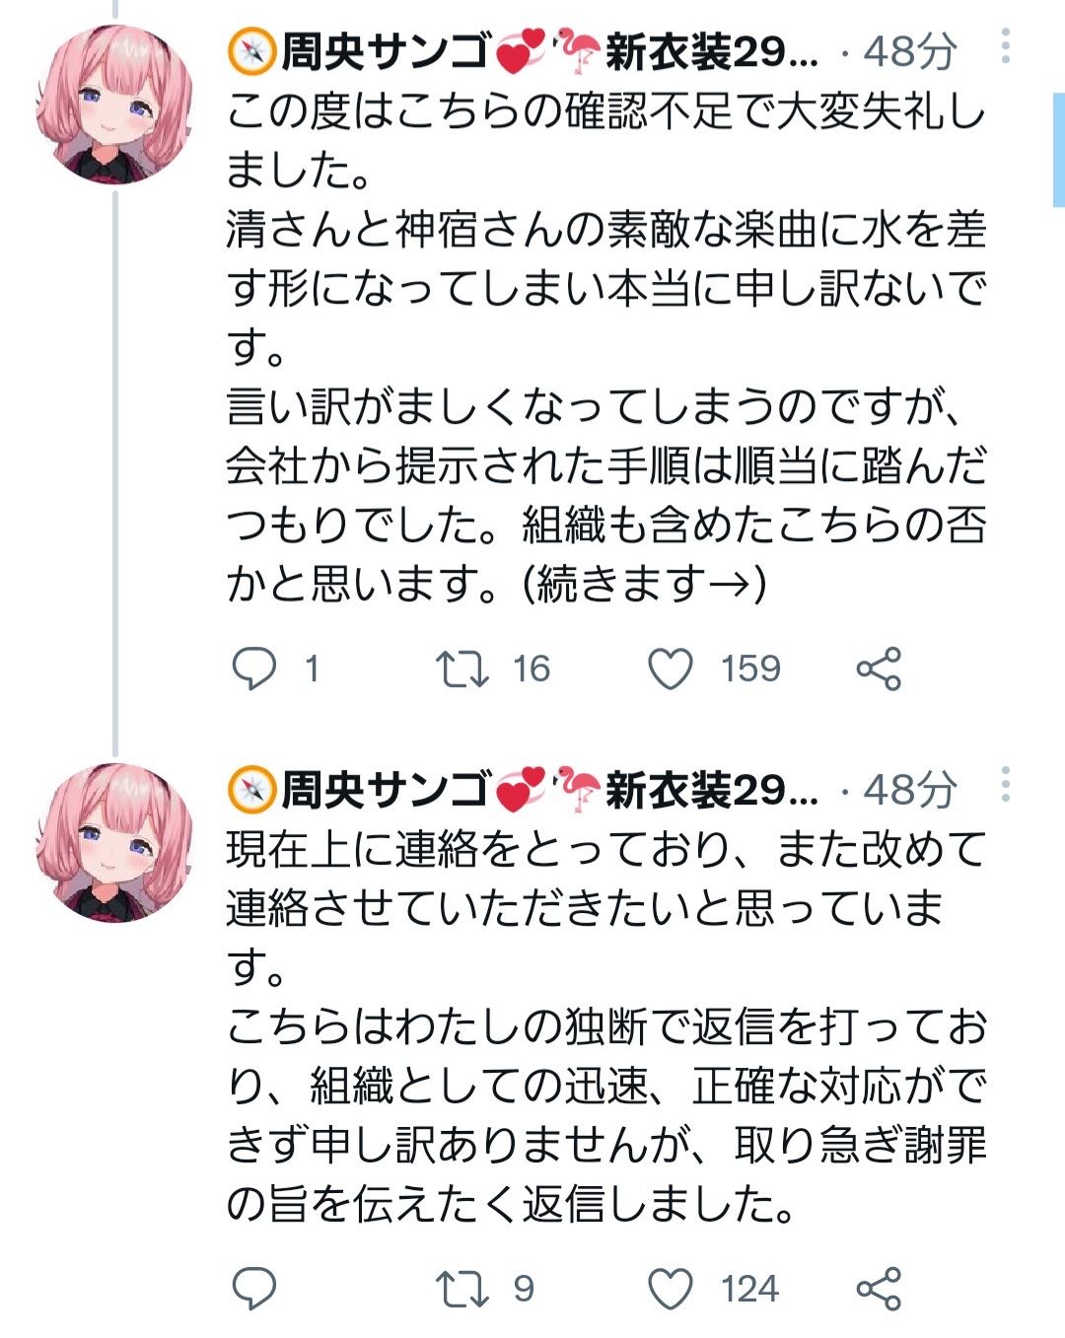Image resolution: width=1065 pixels, height=1338 pixels.
Task: Open second tweet's 48分 timestamp
Action: (x=909, y=790)
